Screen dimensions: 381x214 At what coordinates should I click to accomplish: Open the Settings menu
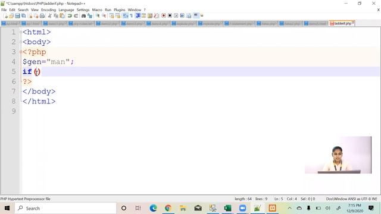[x=83, y=10]
